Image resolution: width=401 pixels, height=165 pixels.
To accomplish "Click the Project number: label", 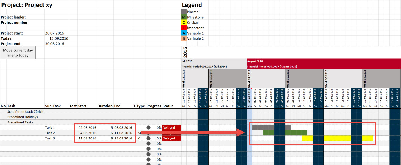I will pyautogui.click(x=15, y=22).
